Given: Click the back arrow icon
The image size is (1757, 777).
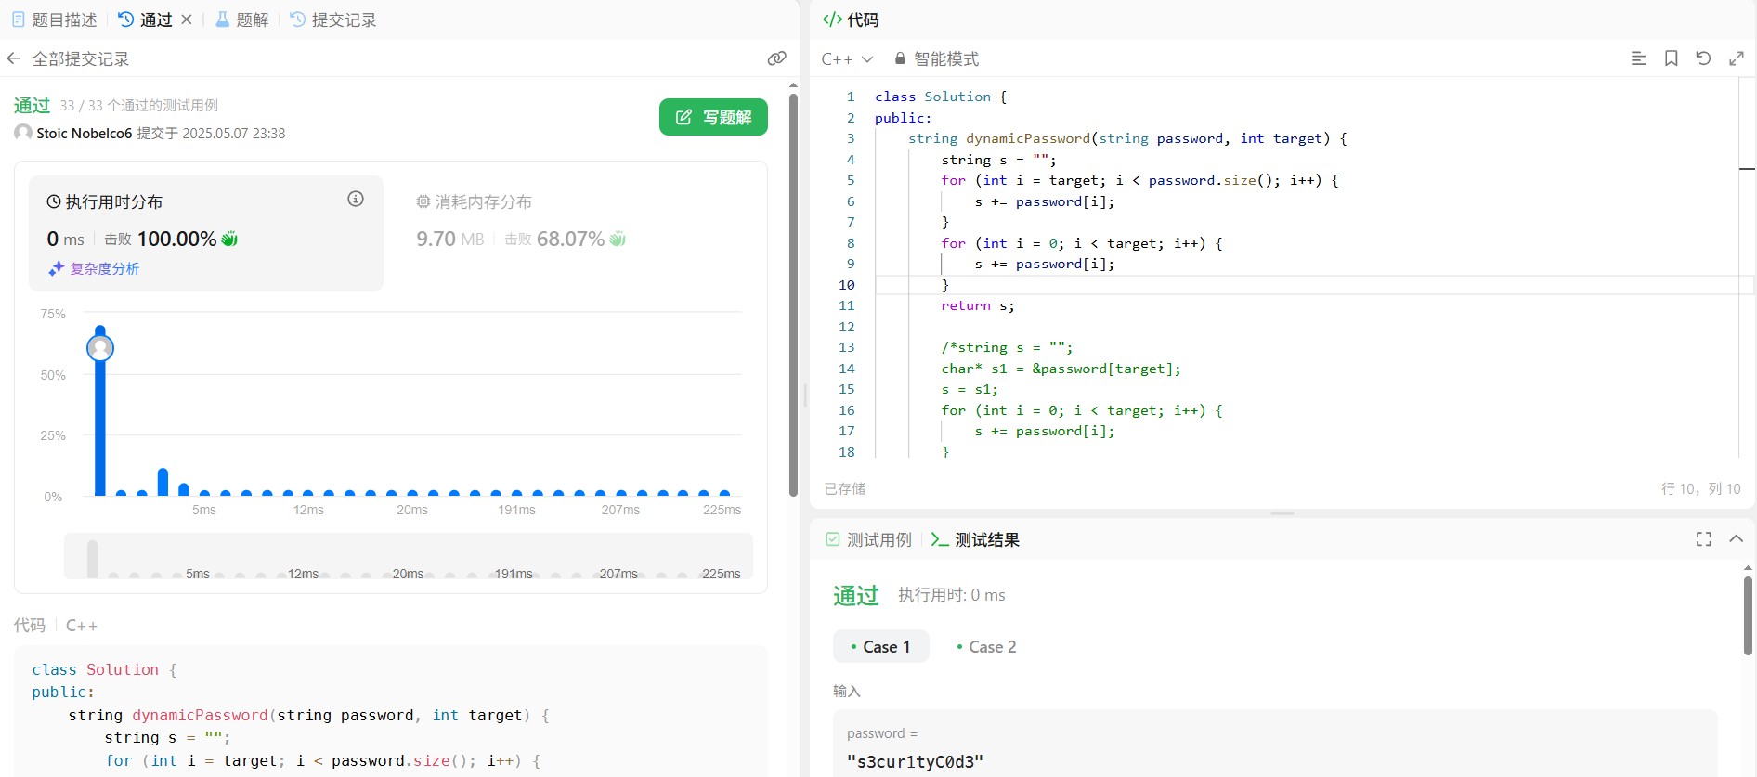Looking at the screenshot, I should [x=14, y=58].
